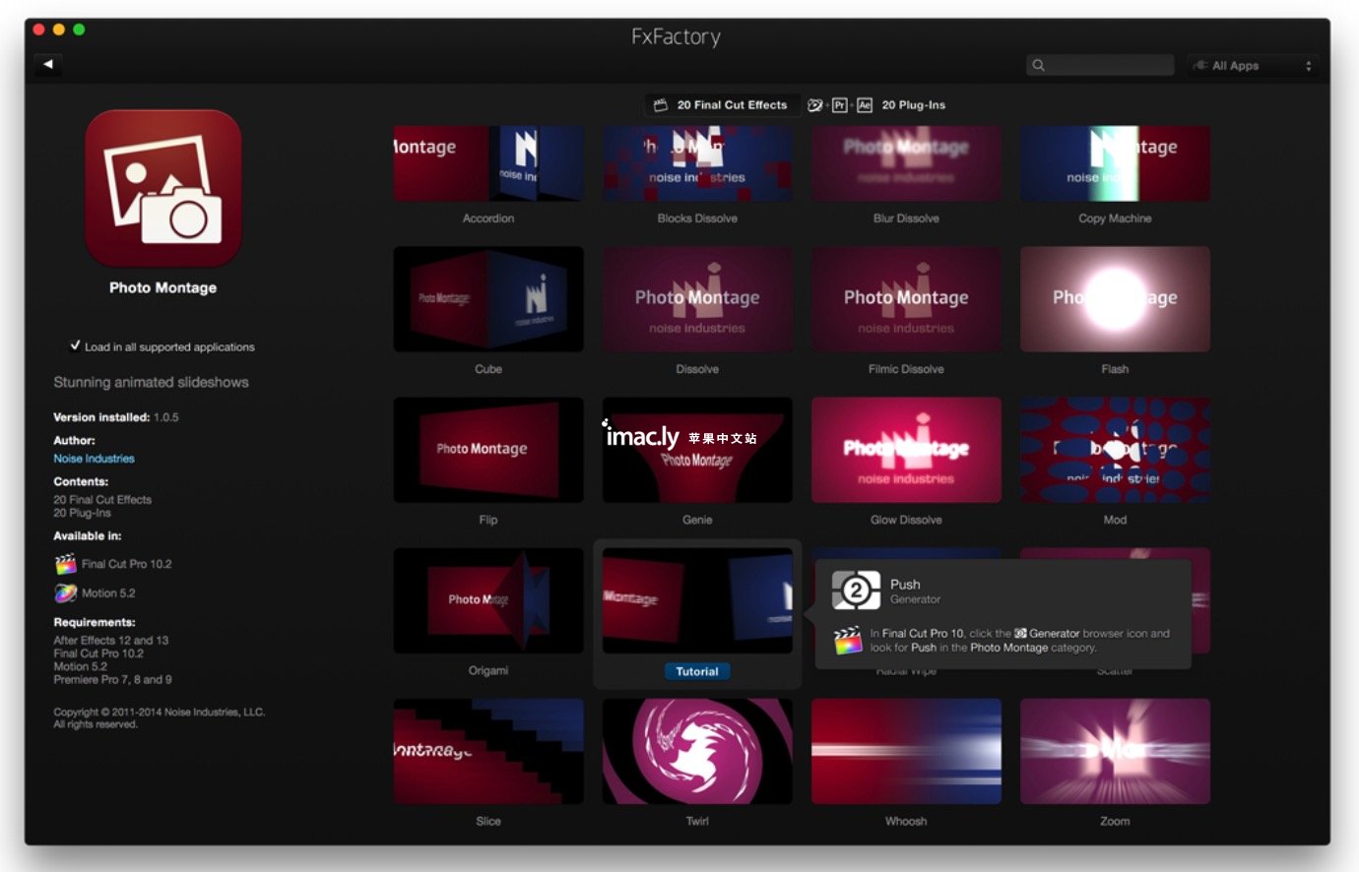The width and height of the screenshot is (1359, 872).
Task: Select the Glow Dissolve thumbnail
Action: tap(906, 450)
